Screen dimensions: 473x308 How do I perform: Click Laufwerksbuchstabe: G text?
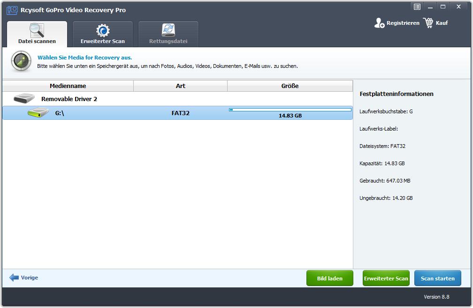[x=386, y=111]
